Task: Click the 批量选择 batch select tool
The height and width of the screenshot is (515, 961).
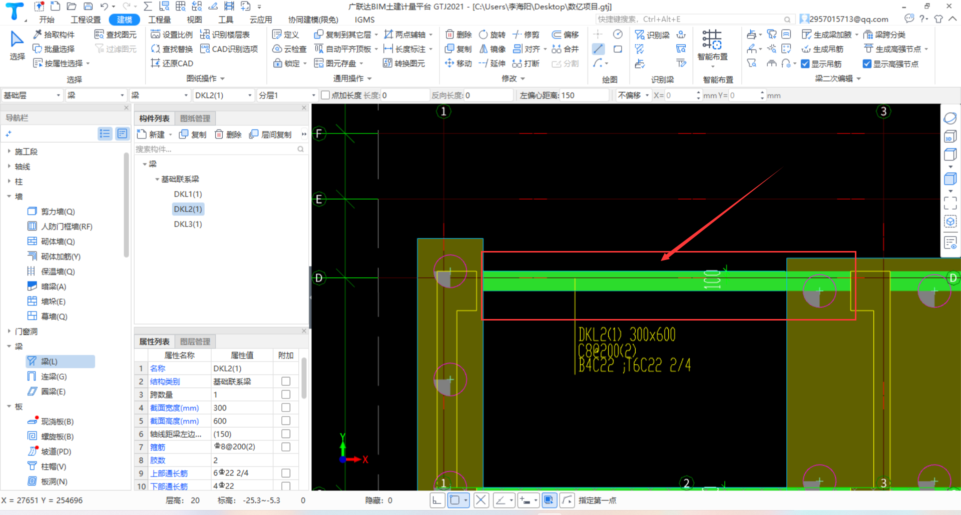Action: (54, 49)
